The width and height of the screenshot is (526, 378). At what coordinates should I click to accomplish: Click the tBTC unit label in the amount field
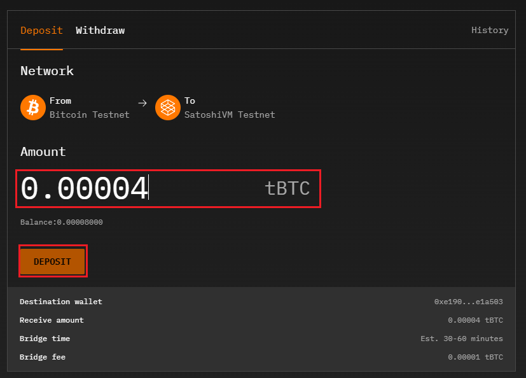point(287,188)
